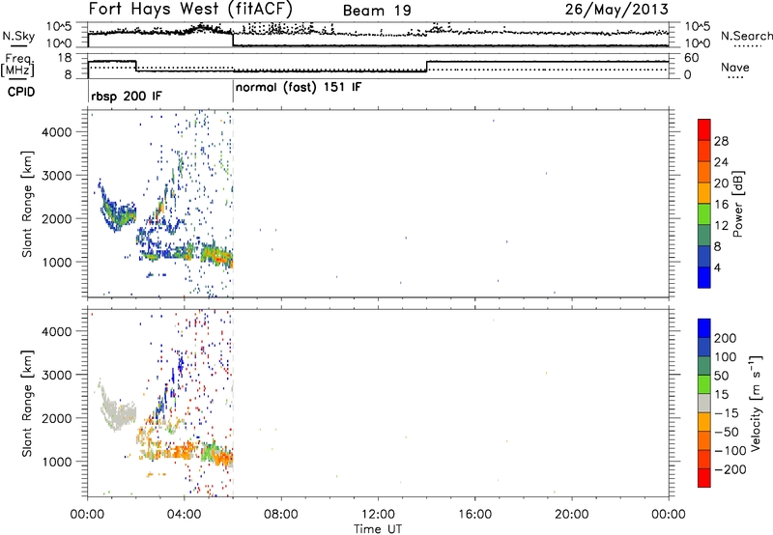Image resolution: width=773 pixels, height=535 pixels.
Task: Click the '16:00' time tick label
Action: [x=474, y=515]
